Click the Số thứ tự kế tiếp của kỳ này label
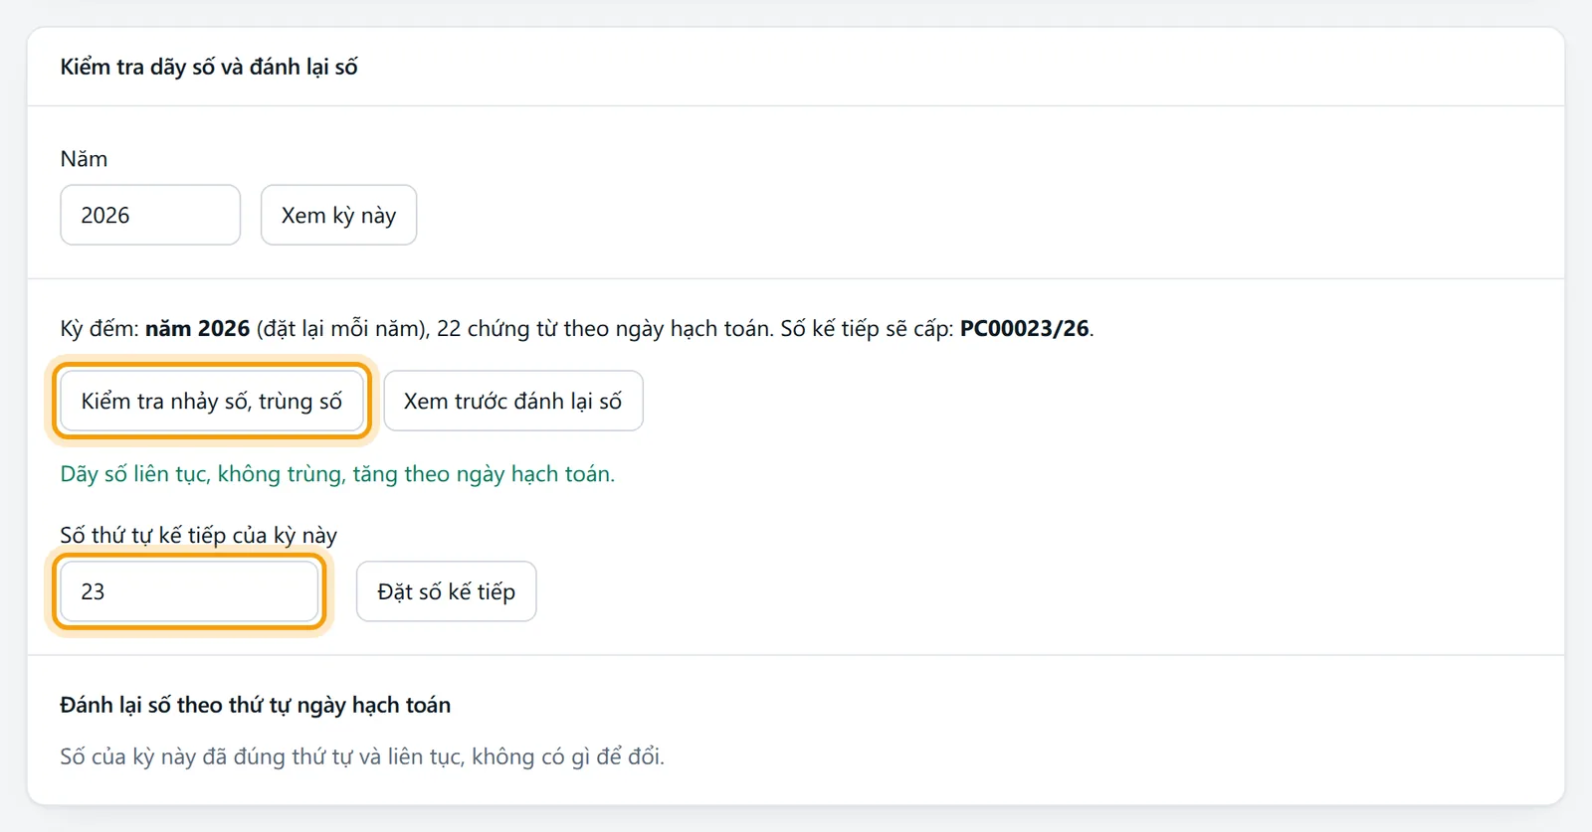The image size is (1592, 832). coord(199,535)
